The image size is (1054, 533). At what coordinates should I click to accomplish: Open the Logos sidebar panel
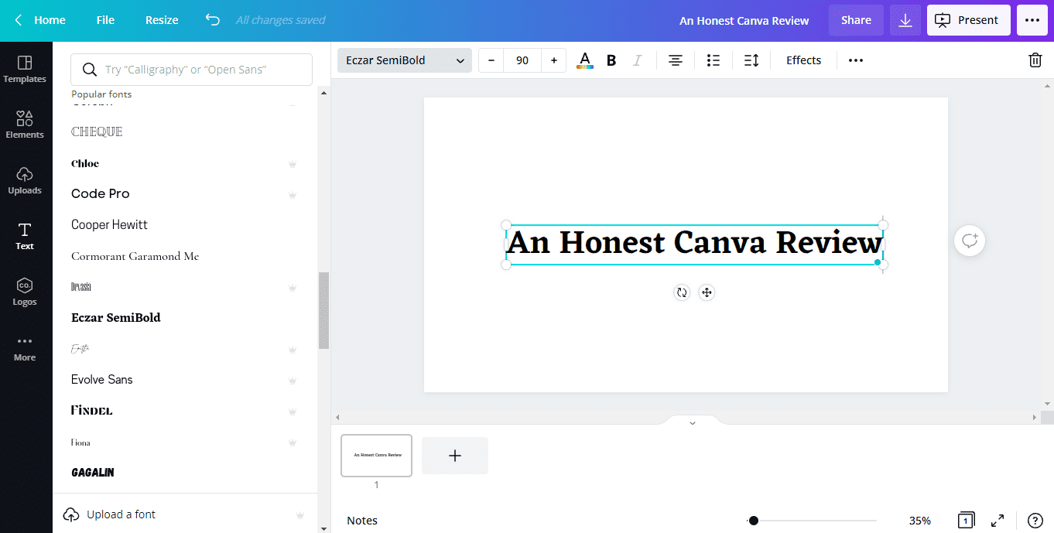point(25,292)
